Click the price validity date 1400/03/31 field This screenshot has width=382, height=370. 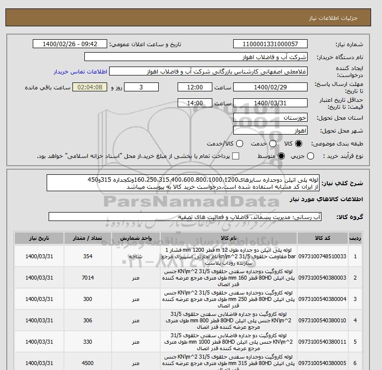point(270,103)
